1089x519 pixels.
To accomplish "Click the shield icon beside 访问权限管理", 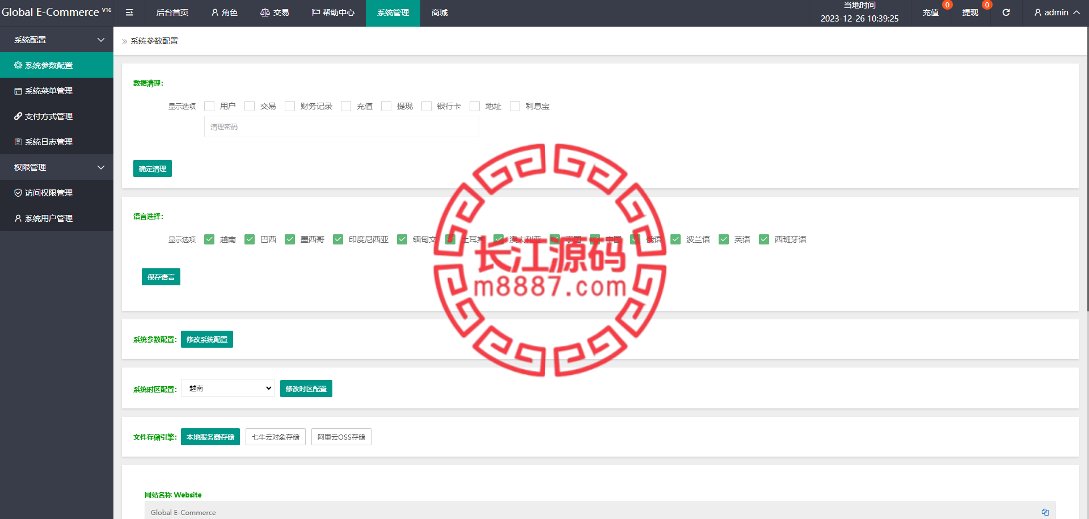I will (x=18, y=193).
